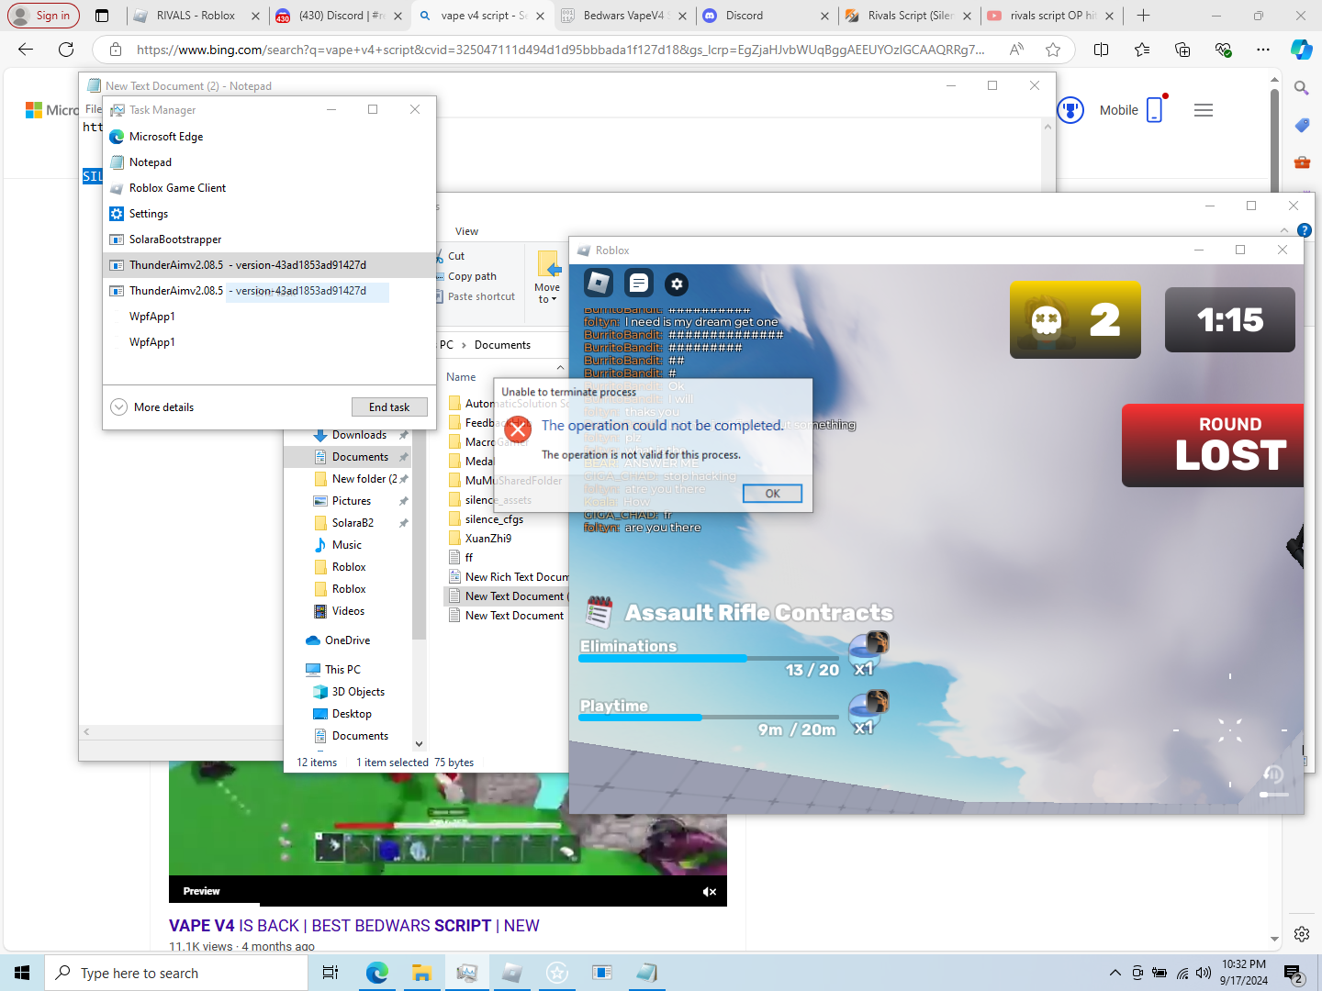This screenshot has width=1322, height=991.
Task: Sort by Name column header in Explorer
Action: point(461,377)
